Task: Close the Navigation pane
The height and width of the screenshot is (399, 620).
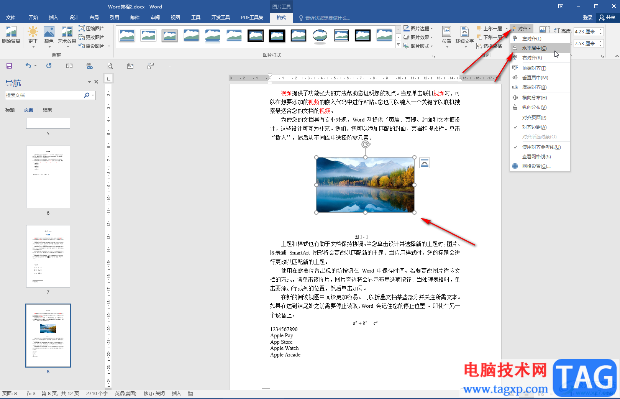Action: [x=96, y=82]
